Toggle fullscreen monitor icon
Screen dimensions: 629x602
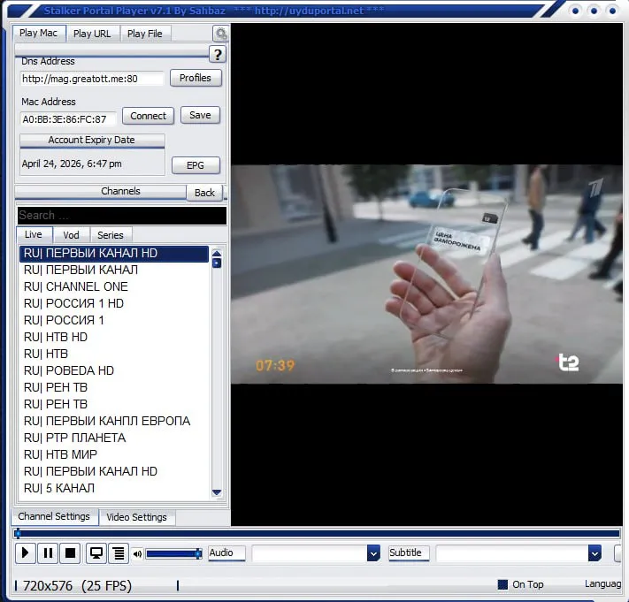point(96,553)
